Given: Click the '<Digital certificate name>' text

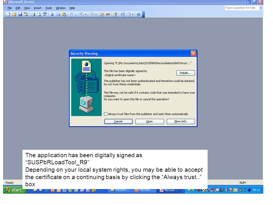Looking at the screenshot, I should [x=120, y=75].
